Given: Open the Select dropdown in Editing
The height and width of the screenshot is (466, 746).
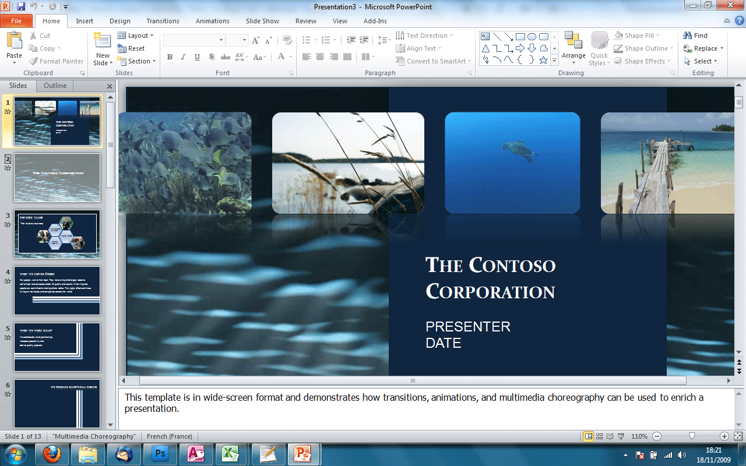Looking at the screenshot, I should [700, 61].
